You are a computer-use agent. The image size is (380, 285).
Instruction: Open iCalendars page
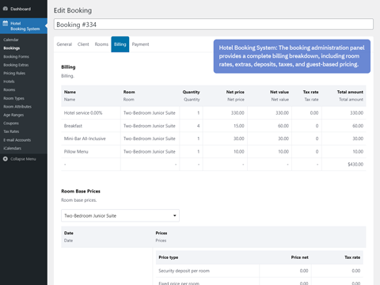click(x=13, y=148)
